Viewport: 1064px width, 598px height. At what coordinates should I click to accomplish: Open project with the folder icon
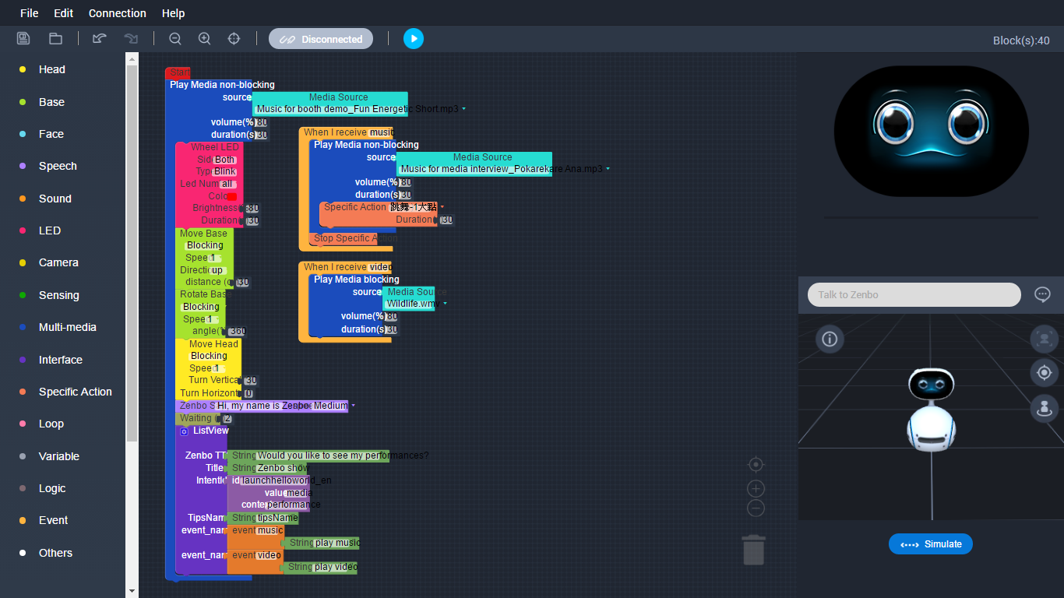click(55, 38)
